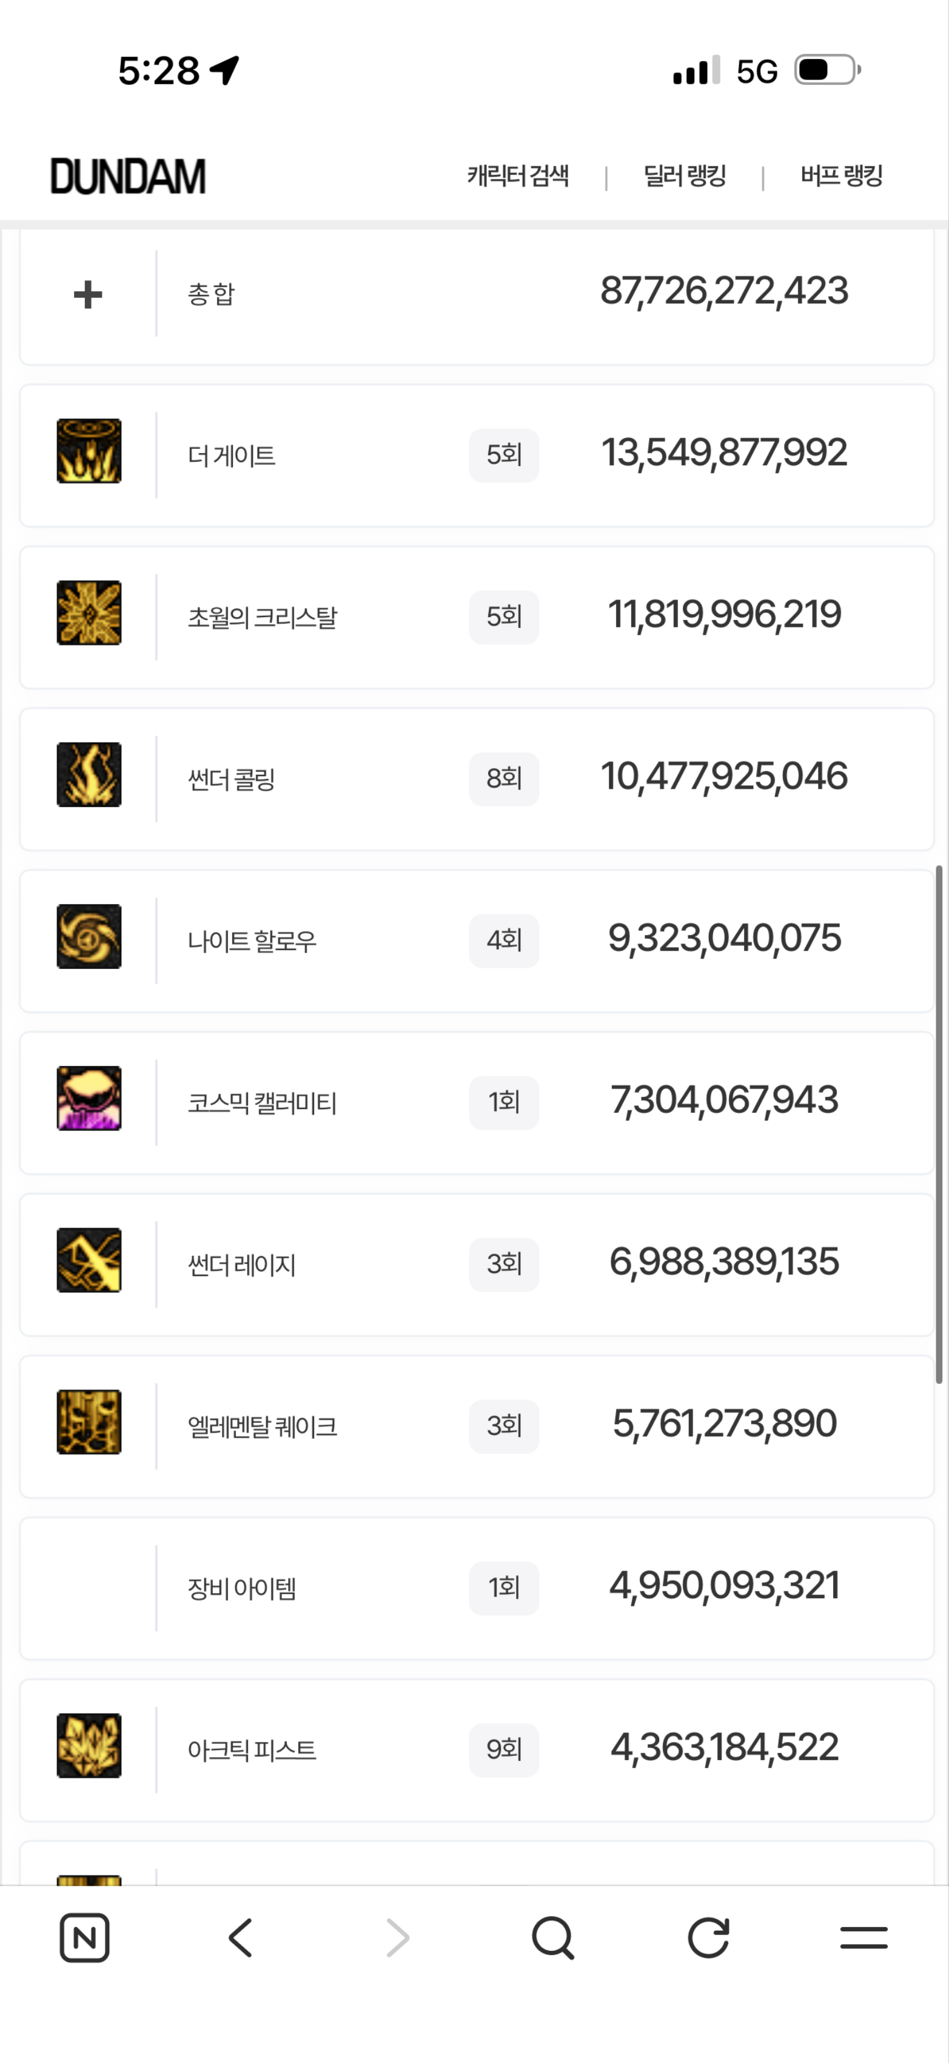Open the 딜러 랭킹 menu item

[684, 175]
